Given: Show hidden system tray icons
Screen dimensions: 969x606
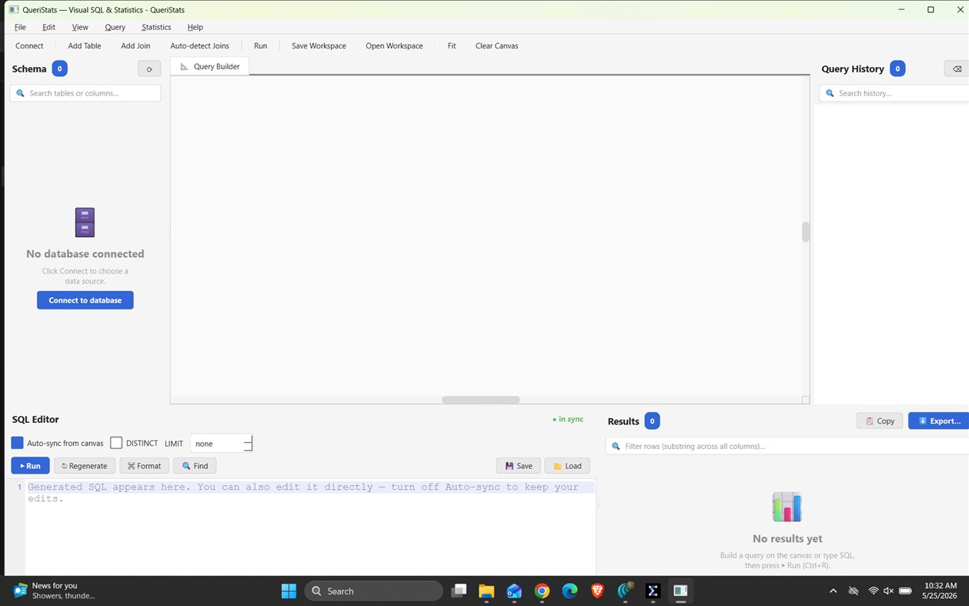Looking at the screenshot, I should coord(833,591).
